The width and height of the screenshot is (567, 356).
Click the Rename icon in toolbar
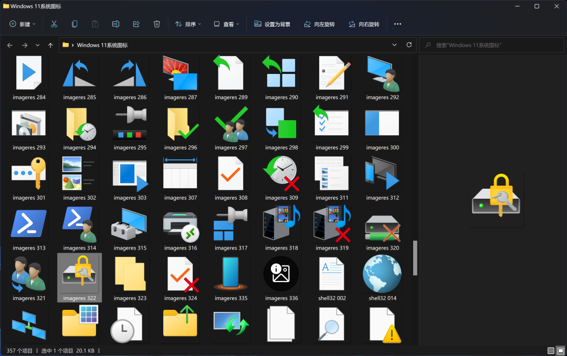coord(115,24)
